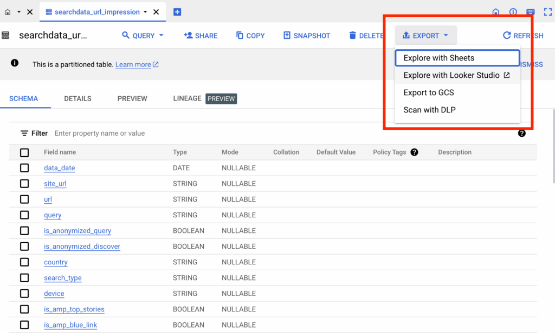The width and height of the screenshot is (555, 333).
Task: Check the site_url row checkbox
Action: pyautogui.click(x=24, y=184)
